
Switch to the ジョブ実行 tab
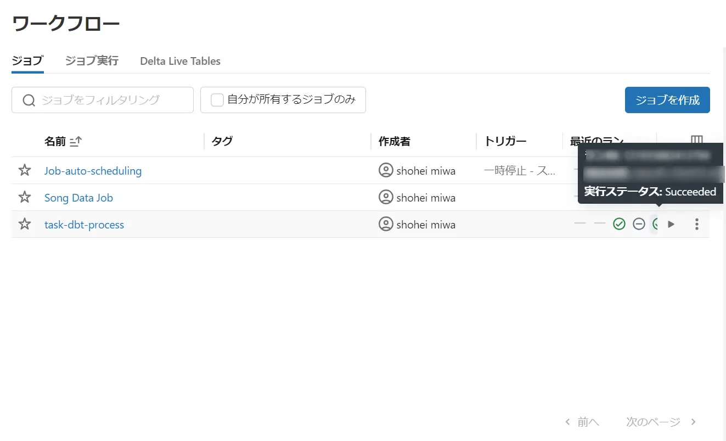click(x=92, y=61)
